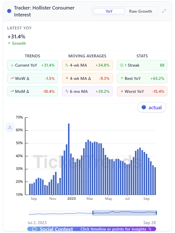Image resolution: width=175 pixels, height=233 pixels.
Task: Click the Streak stat icon
Action: [x=121, y=65]
